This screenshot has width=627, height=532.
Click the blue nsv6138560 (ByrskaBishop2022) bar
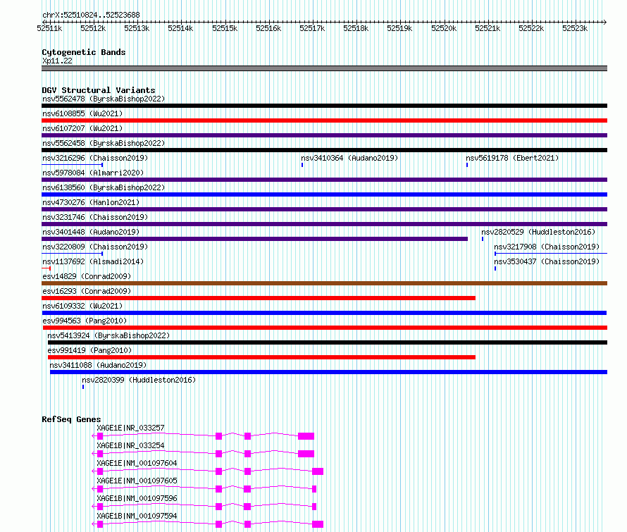click(324, 194)
